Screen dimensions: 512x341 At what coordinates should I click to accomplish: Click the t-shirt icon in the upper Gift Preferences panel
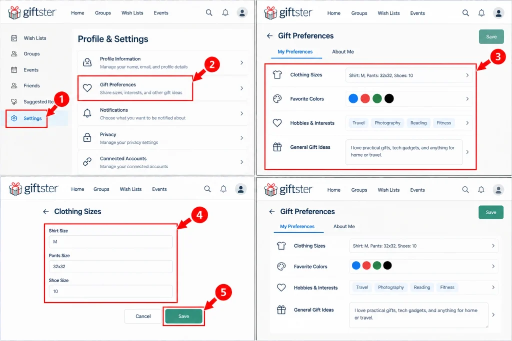[x=277, y=75]
